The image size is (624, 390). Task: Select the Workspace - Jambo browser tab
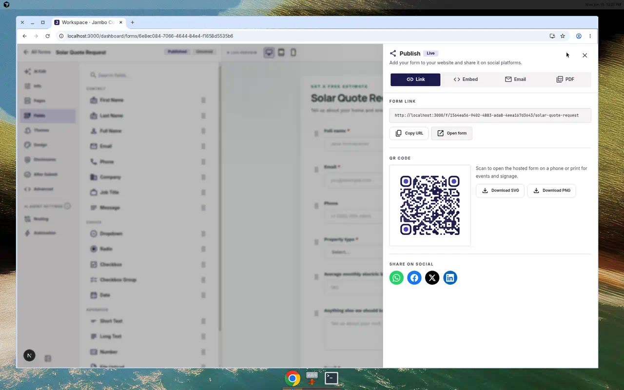point(89,22)
